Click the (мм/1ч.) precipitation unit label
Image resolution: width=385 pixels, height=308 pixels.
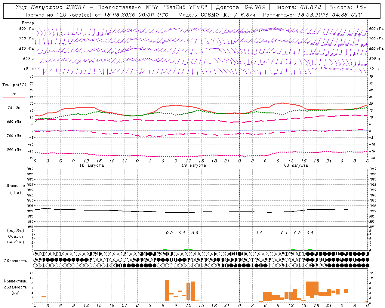[x=16, y=242]
